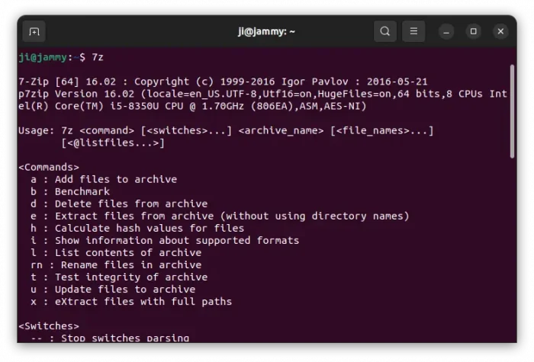Click the search magnifier icon
Image resolution: width=534 pixels, height=362 pixels.
click(x=385, y=31)
